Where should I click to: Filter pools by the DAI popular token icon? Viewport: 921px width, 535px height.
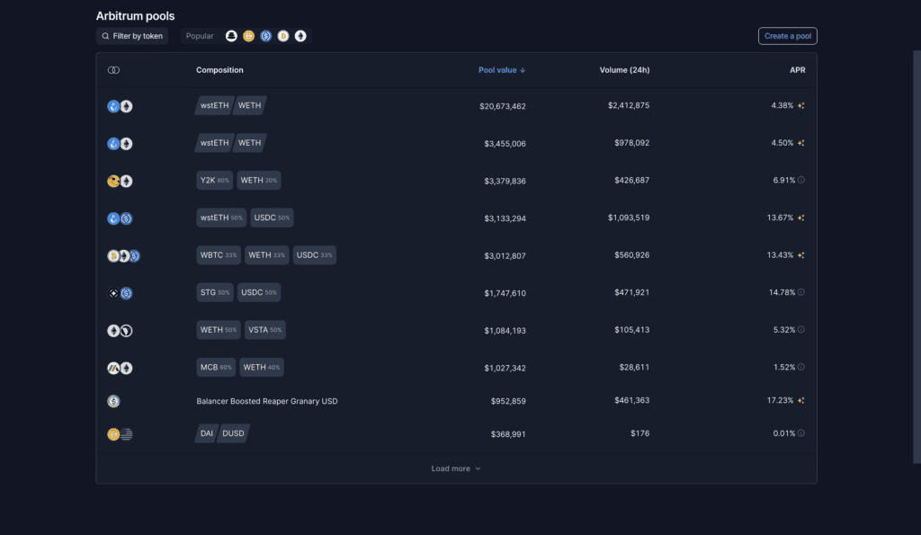pos(248,36)
